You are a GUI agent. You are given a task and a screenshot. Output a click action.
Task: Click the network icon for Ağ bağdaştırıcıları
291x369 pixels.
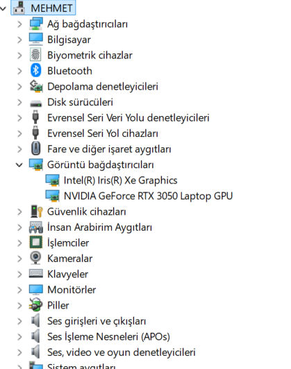tap(35, 24)
